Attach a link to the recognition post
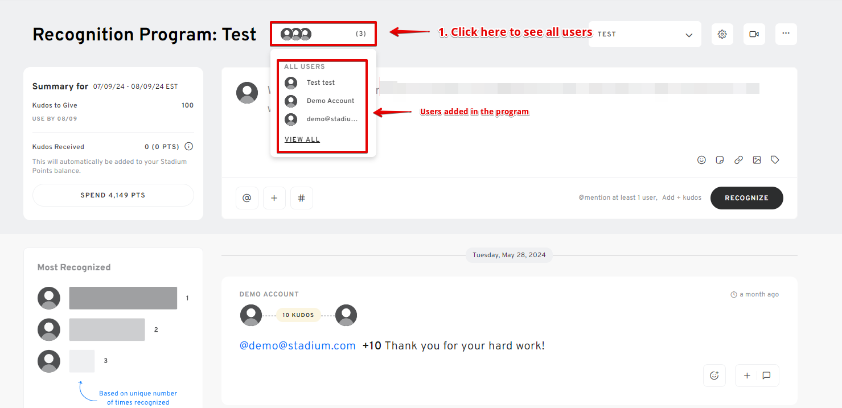The width and height of the screenshot is (842, 408). pos(738,160)
